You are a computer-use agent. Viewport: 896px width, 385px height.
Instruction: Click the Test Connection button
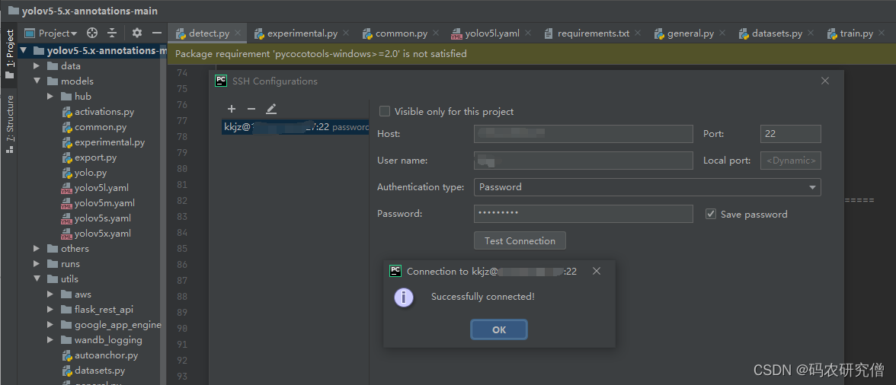tap(520, 240)
